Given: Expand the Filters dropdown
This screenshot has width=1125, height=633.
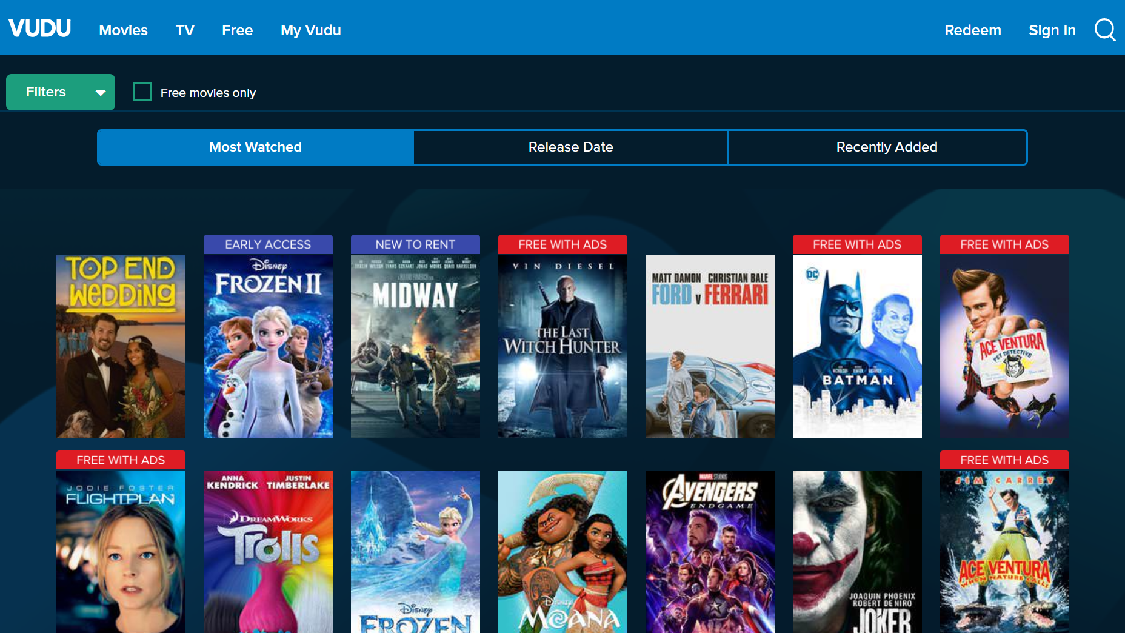Looking at the screenshot, I should (60, 92).
